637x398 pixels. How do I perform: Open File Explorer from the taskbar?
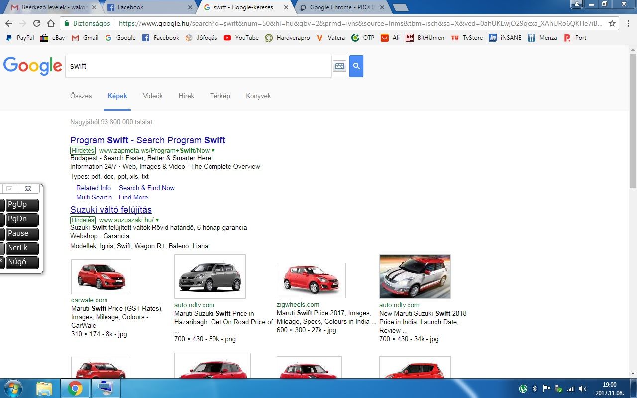point(44,388)
